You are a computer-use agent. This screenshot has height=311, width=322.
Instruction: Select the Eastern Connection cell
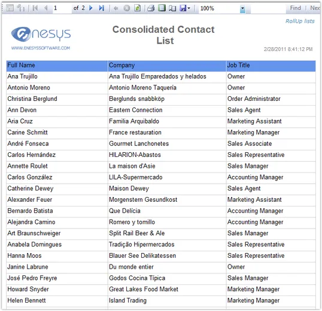pyautogui.click(x=167, y=110)
